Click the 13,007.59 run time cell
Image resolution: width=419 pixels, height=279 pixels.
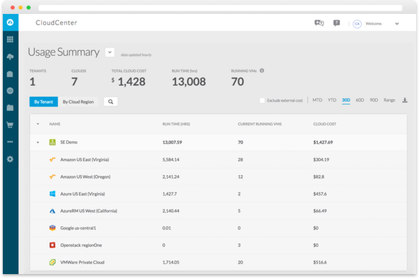tap(172, 142)
